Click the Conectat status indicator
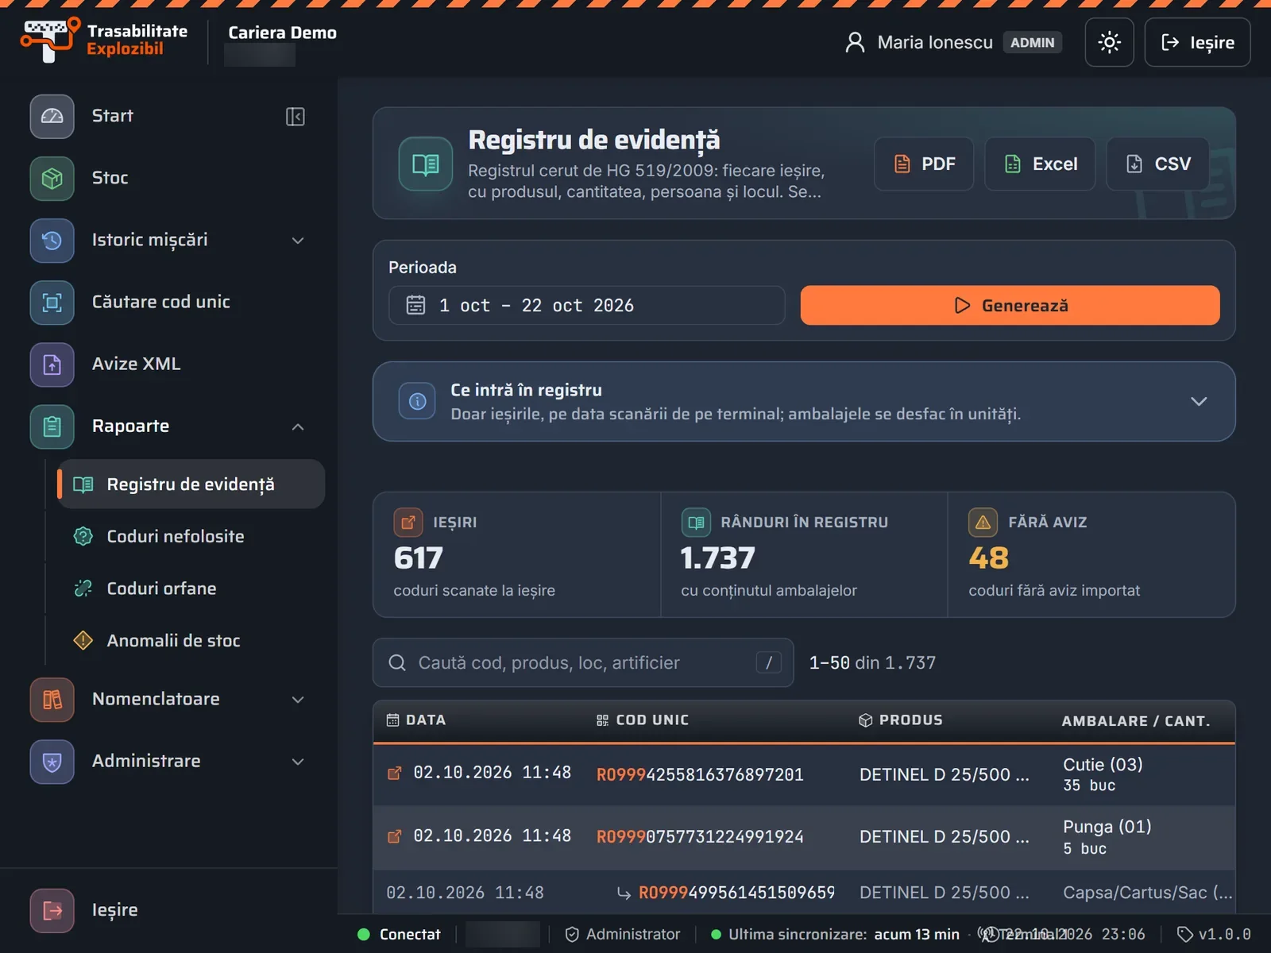Image resolution: width=1271 pixels, height=953 pixels. click(x=399, y=935)
